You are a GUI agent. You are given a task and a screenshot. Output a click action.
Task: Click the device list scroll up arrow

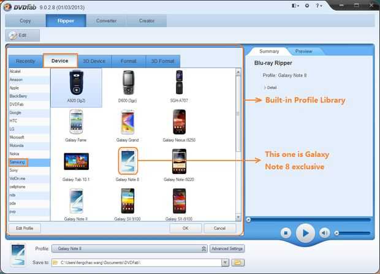point(238,72)
